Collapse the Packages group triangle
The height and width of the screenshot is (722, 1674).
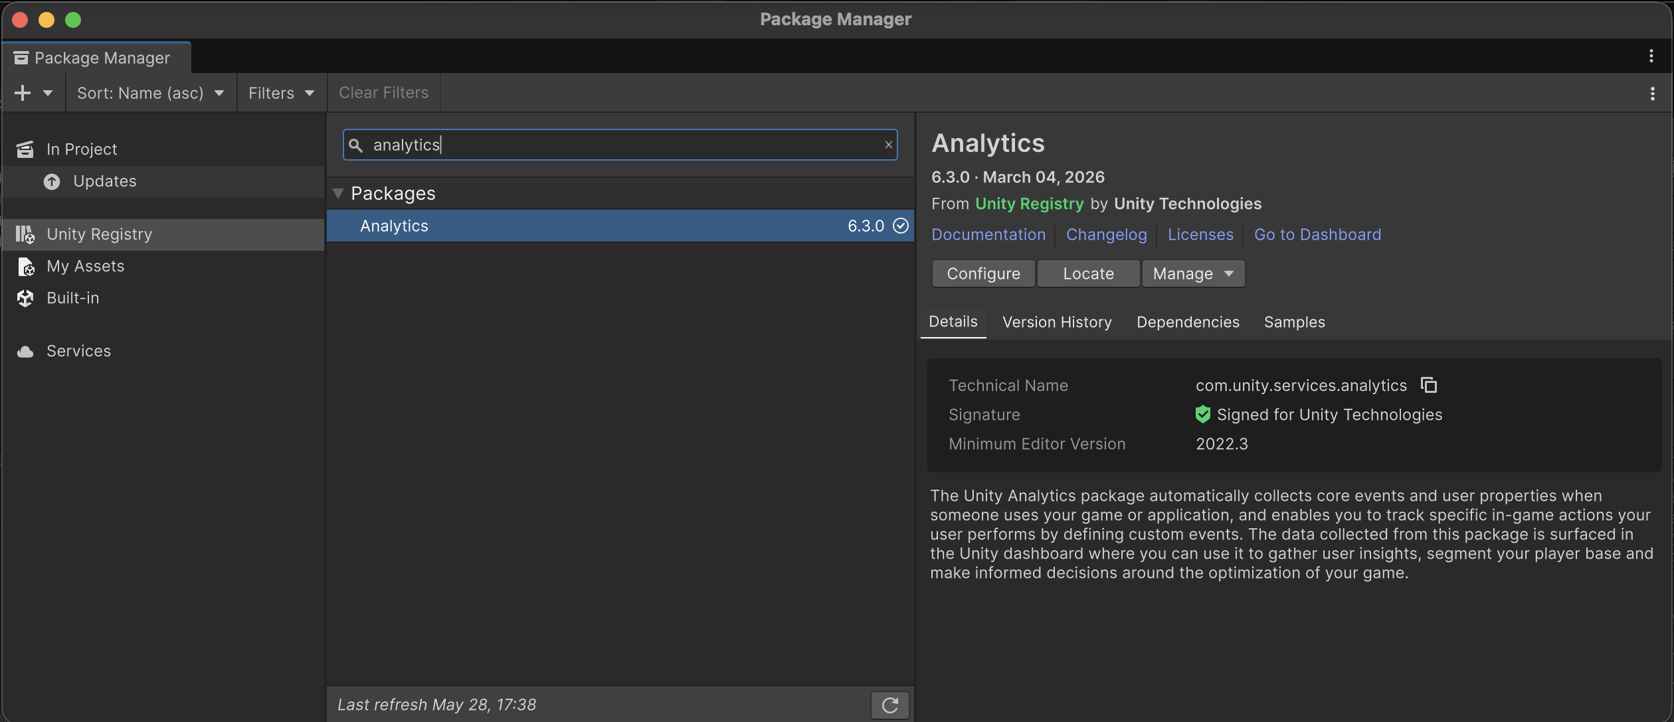338,193
